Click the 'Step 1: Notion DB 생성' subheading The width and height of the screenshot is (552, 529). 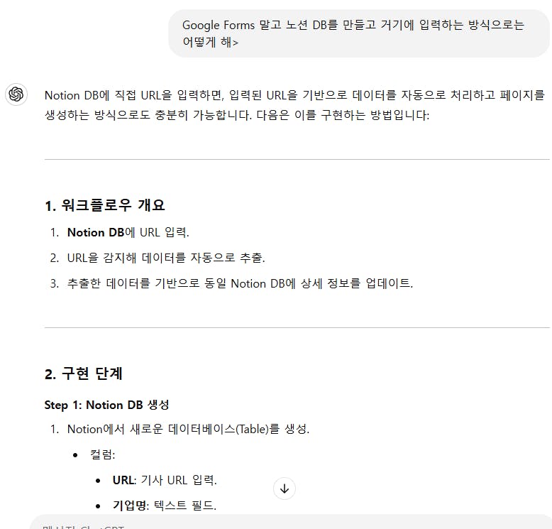(106, 405)
